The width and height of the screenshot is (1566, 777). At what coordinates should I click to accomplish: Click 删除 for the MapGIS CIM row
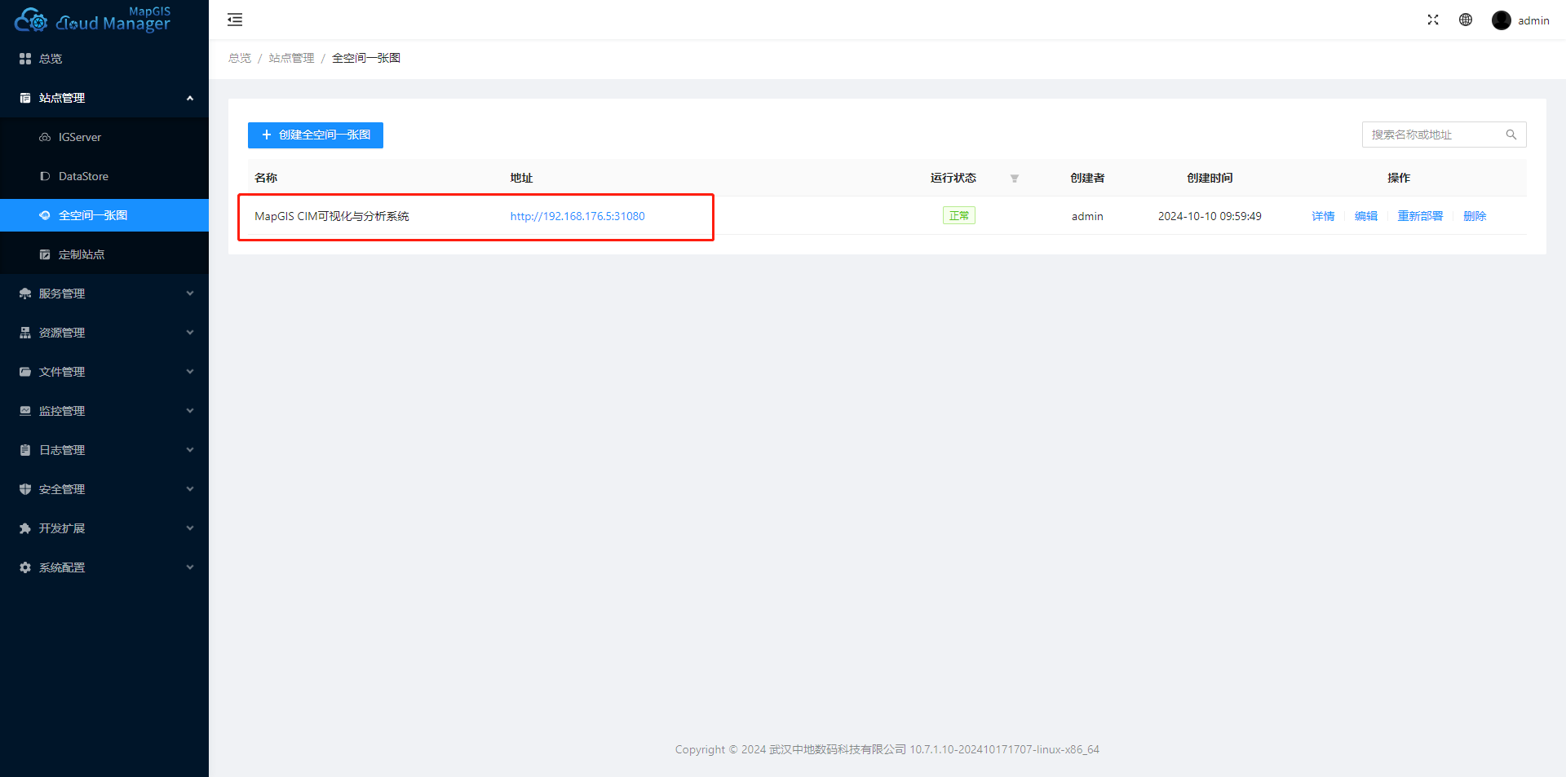pos(1475,216)
